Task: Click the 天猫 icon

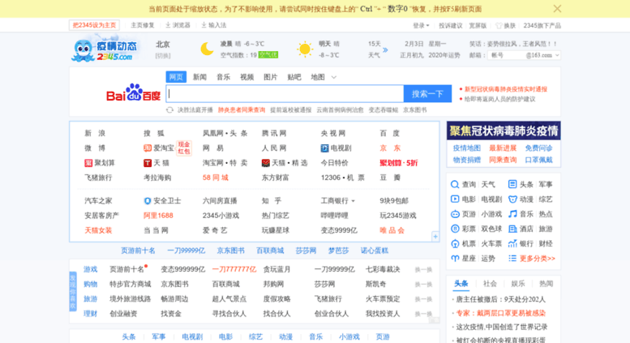Action: click(x=147, y=163)
